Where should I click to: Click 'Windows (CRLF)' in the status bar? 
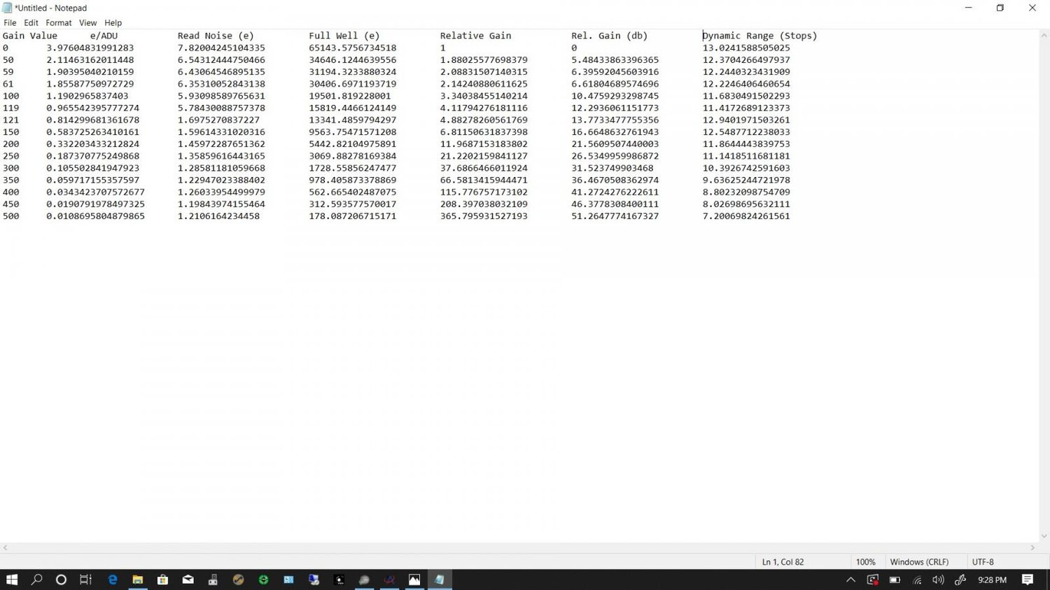click(919, 562)
